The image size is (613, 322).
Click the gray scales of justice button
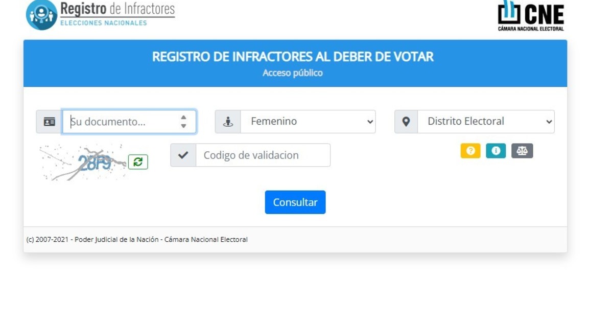522,151
